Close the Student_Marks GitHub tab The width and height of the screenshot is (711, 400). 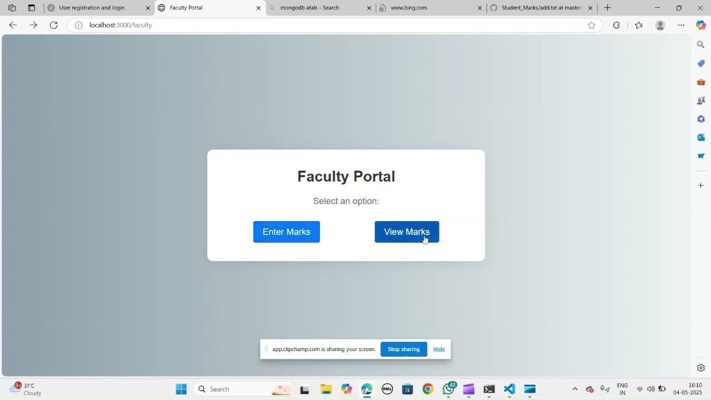(x=590, y=8)
